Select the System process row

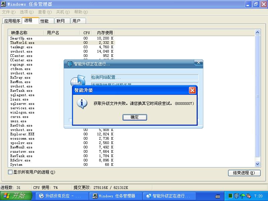click(x=62, y=164)
